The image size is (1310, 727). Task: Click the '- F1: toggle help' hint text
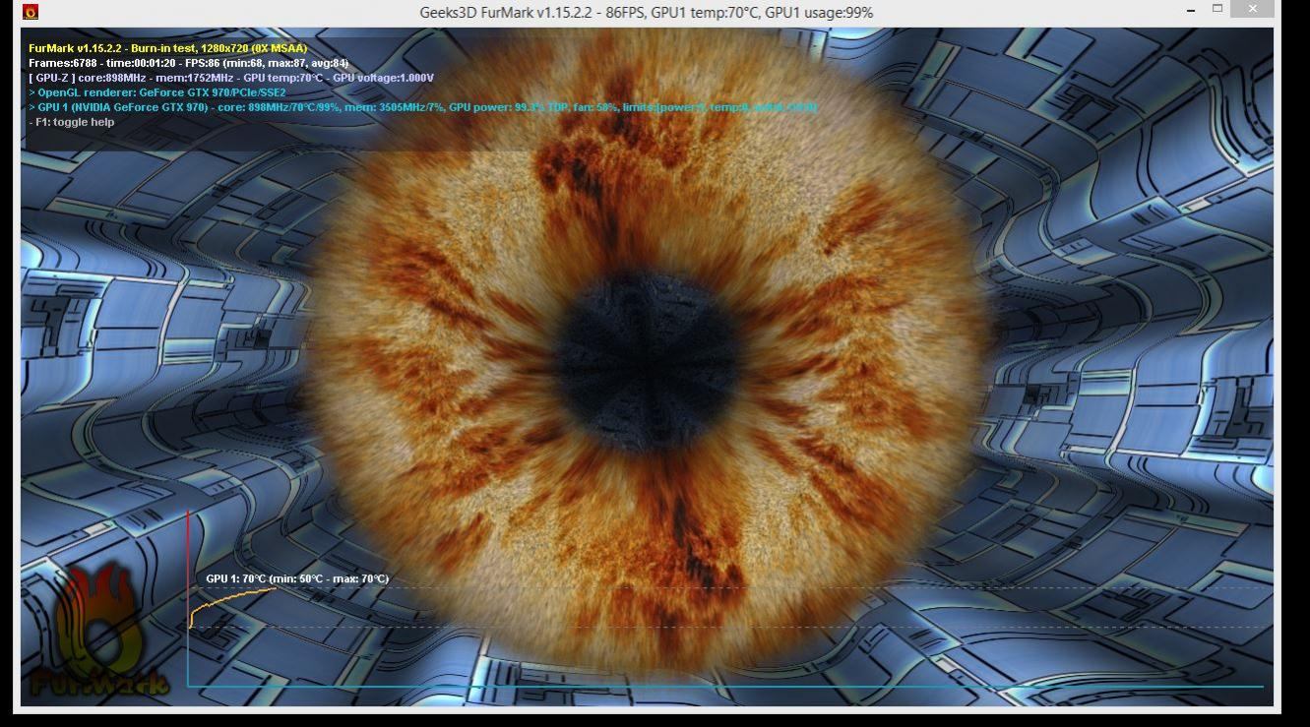[x=72, y=122]
